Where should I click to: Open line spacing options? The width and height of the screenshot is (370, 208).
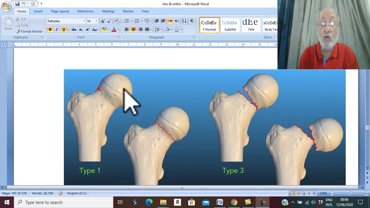pyautogui.click(x=157, y=29)
